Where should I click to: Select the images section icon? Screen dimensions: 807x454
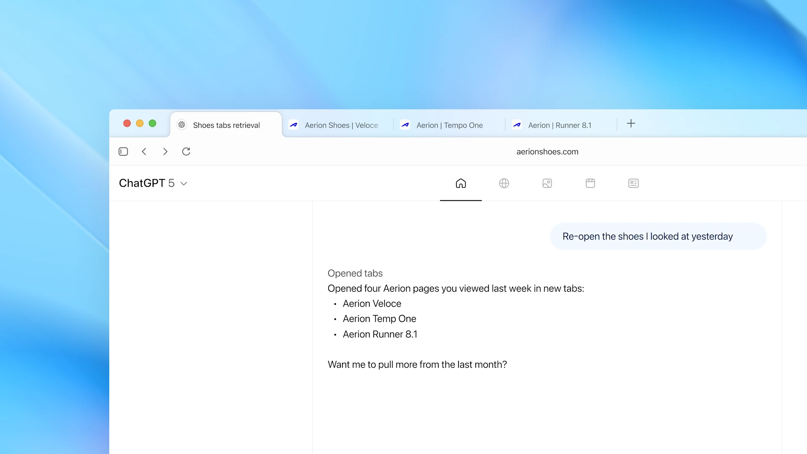pos(547,183)
